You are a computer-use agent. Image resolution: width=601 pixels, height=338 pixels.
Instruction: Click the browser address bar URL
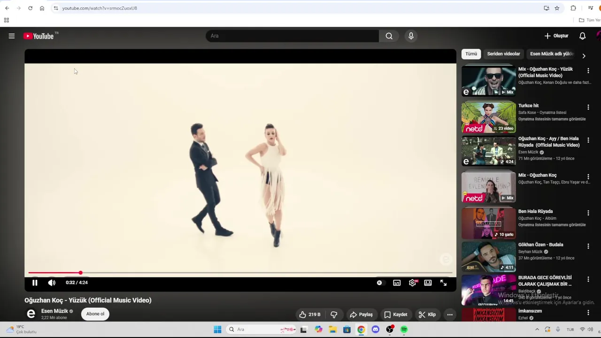click(x=100, y=8)
